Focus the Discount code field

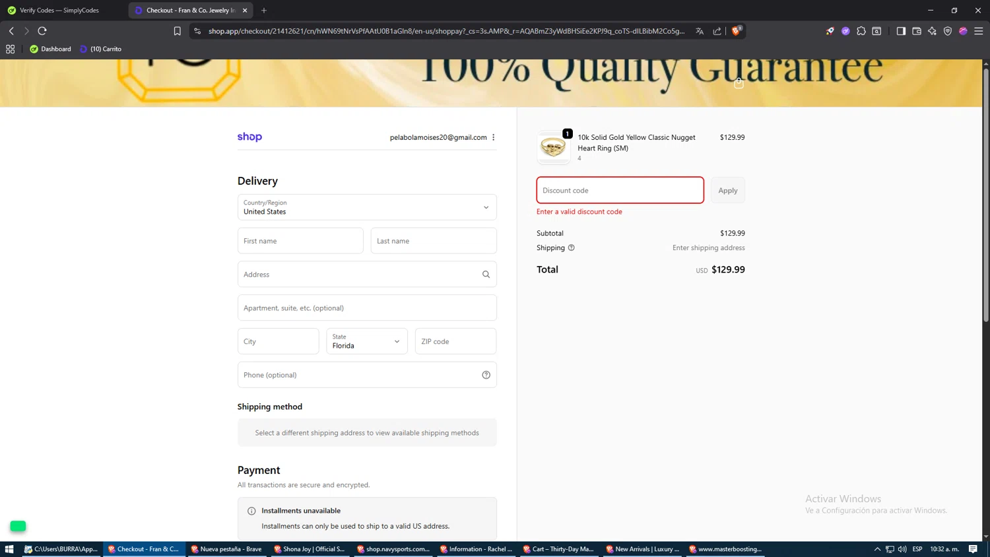coord(620,190)
